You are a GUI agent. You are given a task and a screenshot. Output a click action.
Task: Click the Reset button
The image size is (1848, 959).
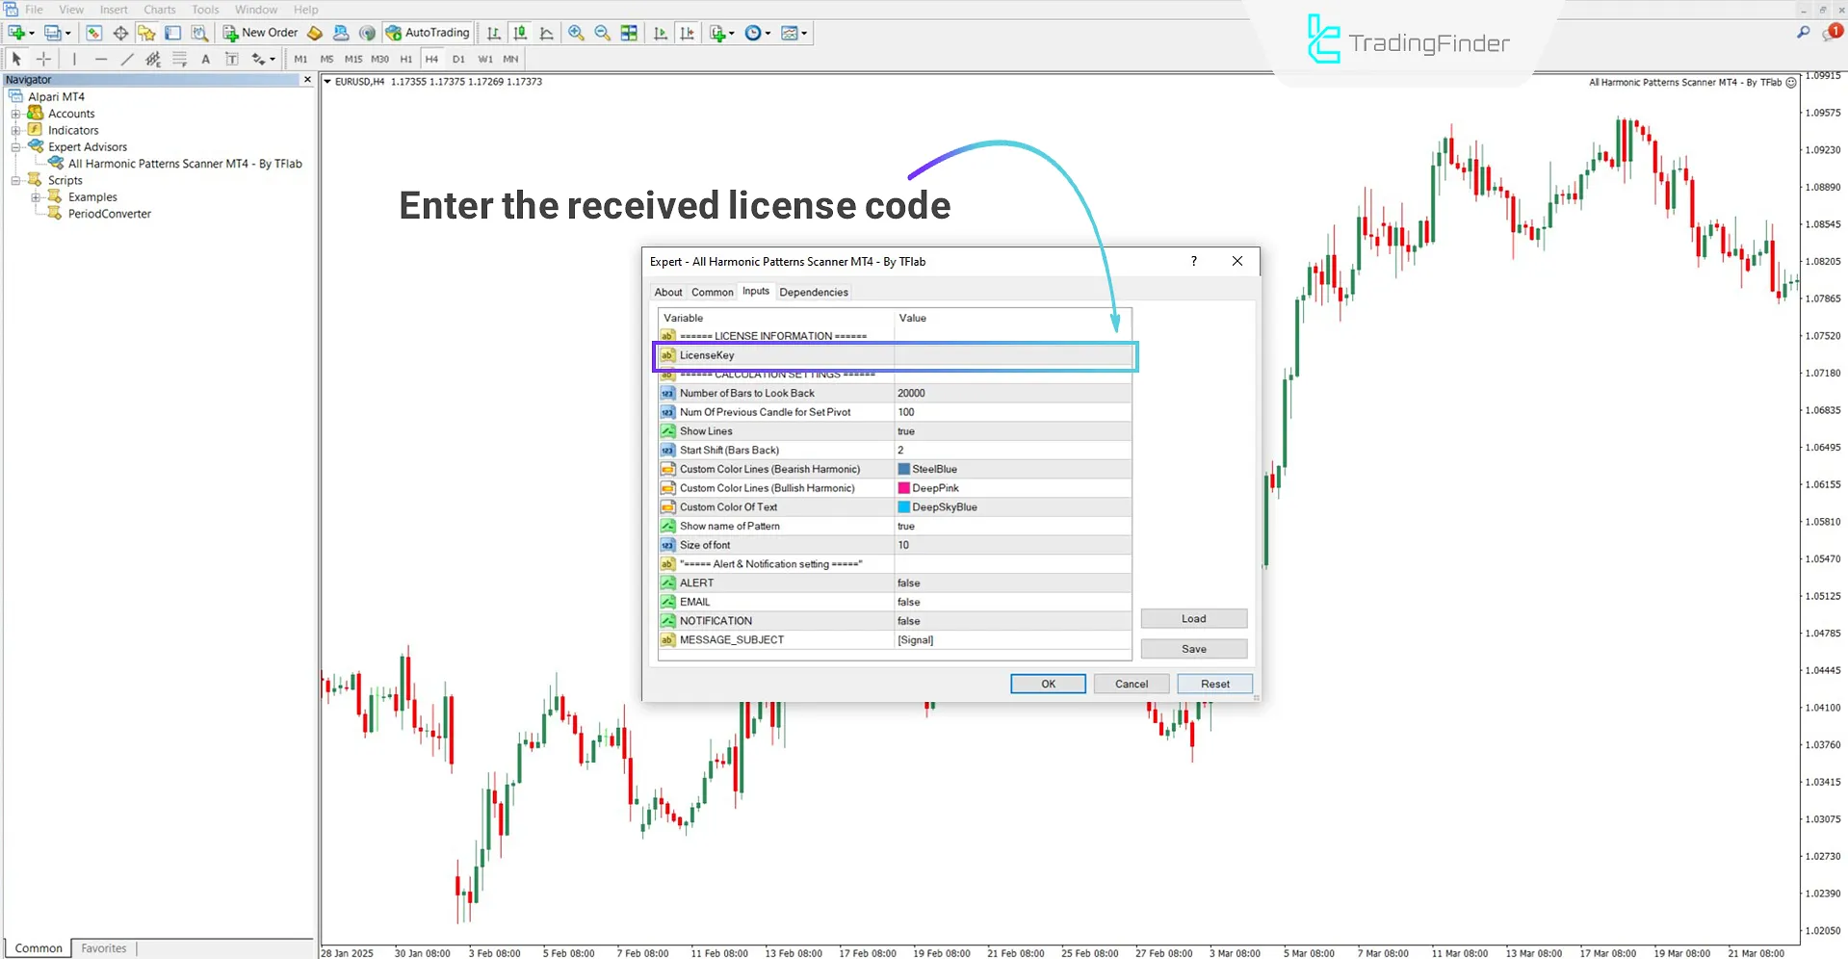tap(1214, 684)
